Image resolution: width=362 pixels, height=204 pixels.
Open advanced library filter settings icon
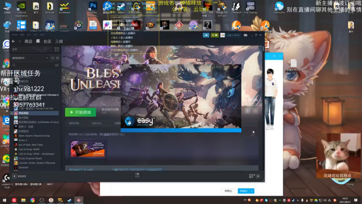57,65
